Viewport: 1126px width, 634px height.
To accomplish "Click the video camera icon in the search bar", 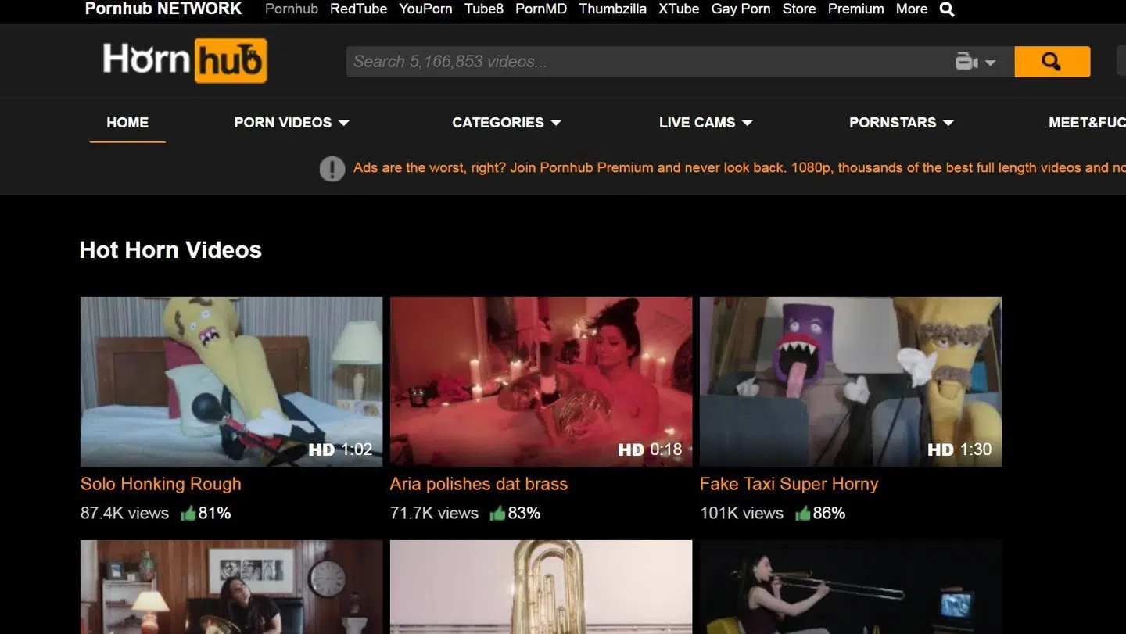I will pos(966,62).
